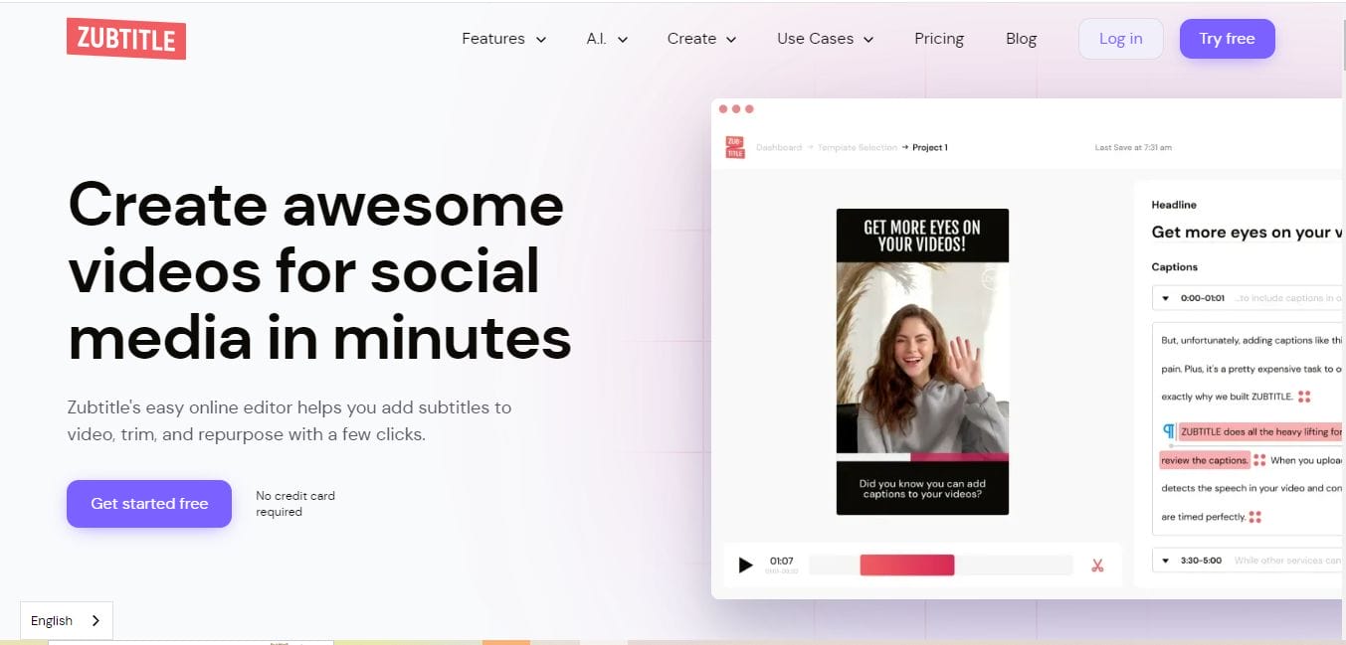Click drag dots after "are timed perfectly"
Viewport: 1346px width, 645px height.
tap(1255, 516)
